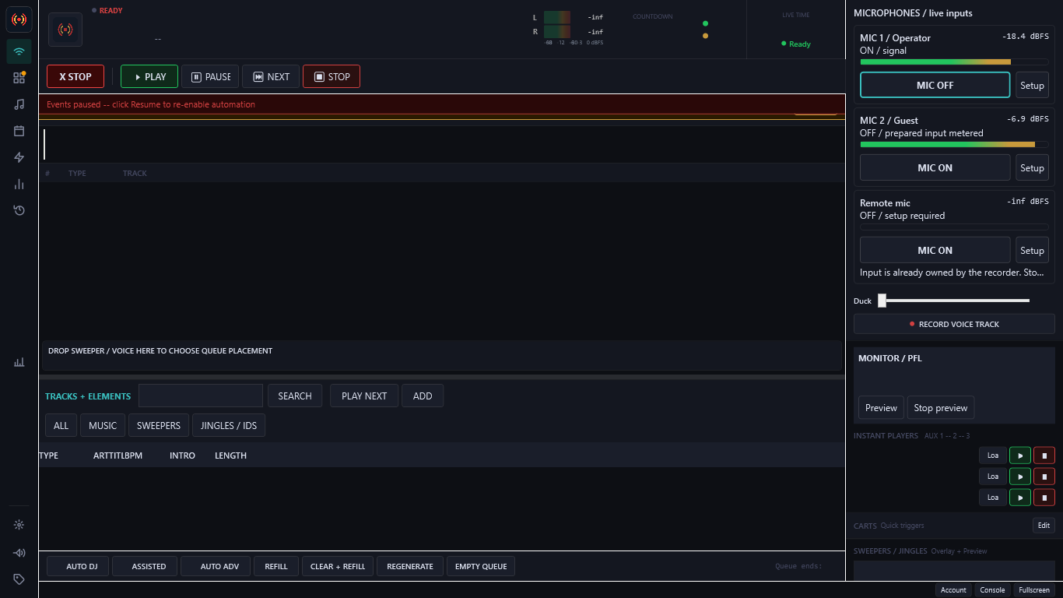Open the calendar schedule icon in sidebar
Screen dimensions: 1063x598
19,131
